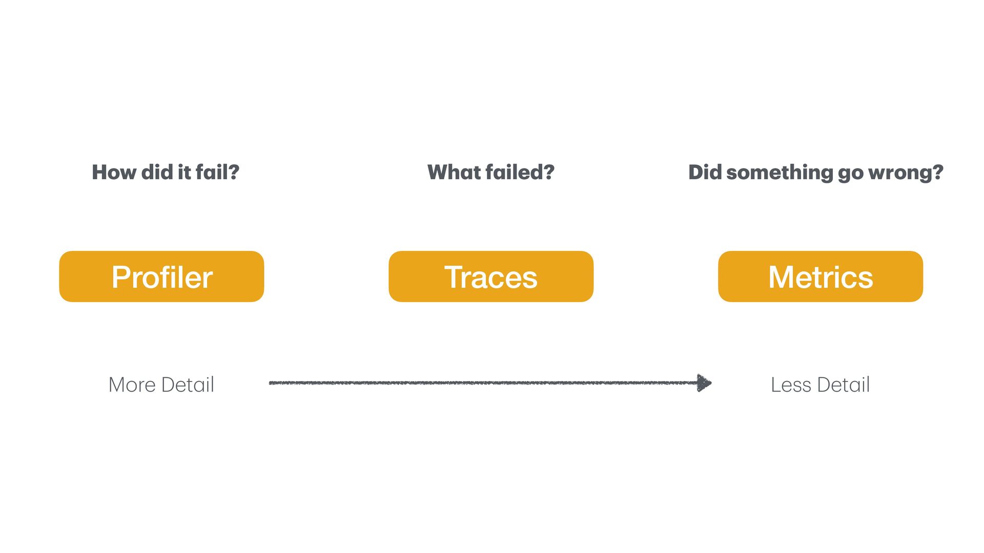Click the word "More" beneath Profiler

click(x=132, y=385)
